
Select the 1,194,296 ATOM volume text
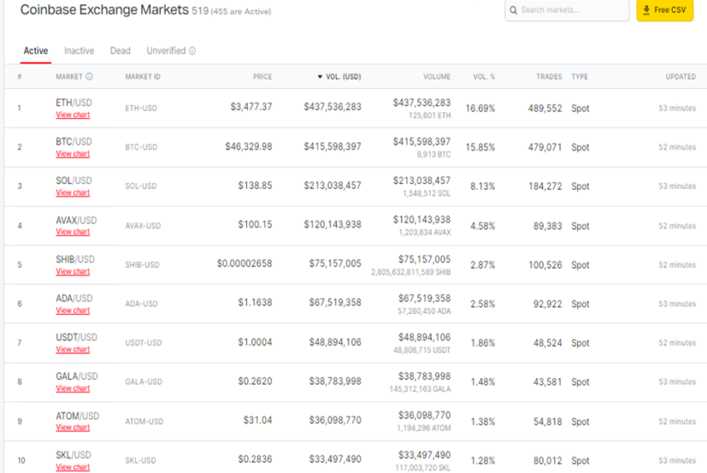pyautogui.click(x=424, y=428)
